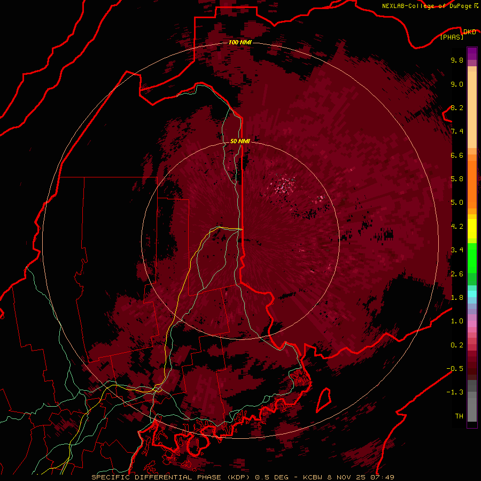
Task: Click the 6.6 value on the color scale
Action: coord(457,155)
